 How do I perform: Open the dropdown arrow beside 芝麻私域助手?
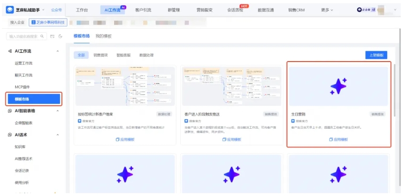click(x=43, y=10)
